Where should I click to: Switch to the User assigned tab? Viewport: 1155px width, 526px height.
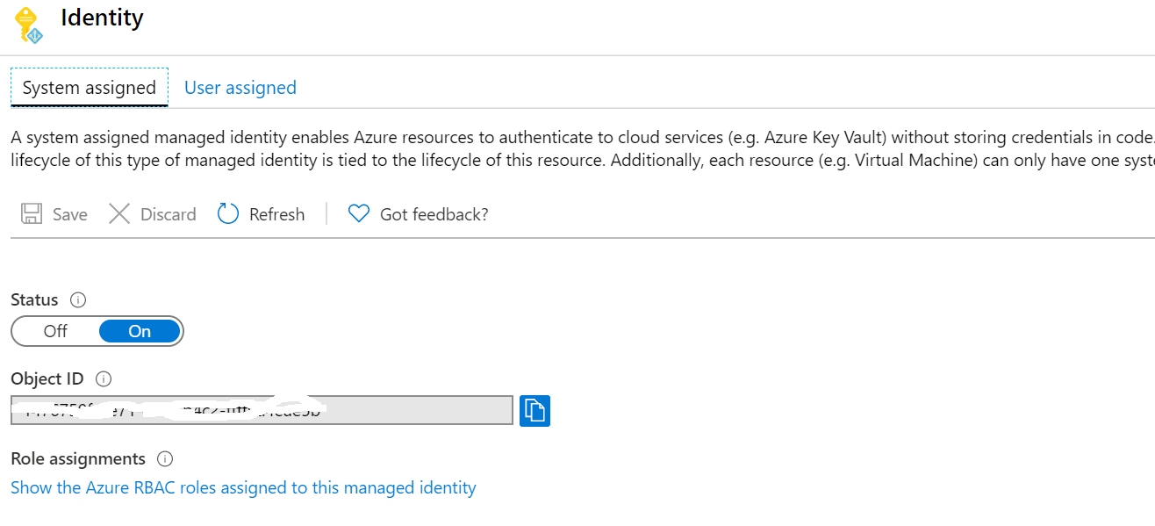(x=240, y=87)
